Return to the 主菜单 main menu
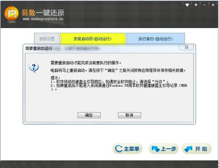The width and height of the screenshot is (219, 168). pos(127,149)
